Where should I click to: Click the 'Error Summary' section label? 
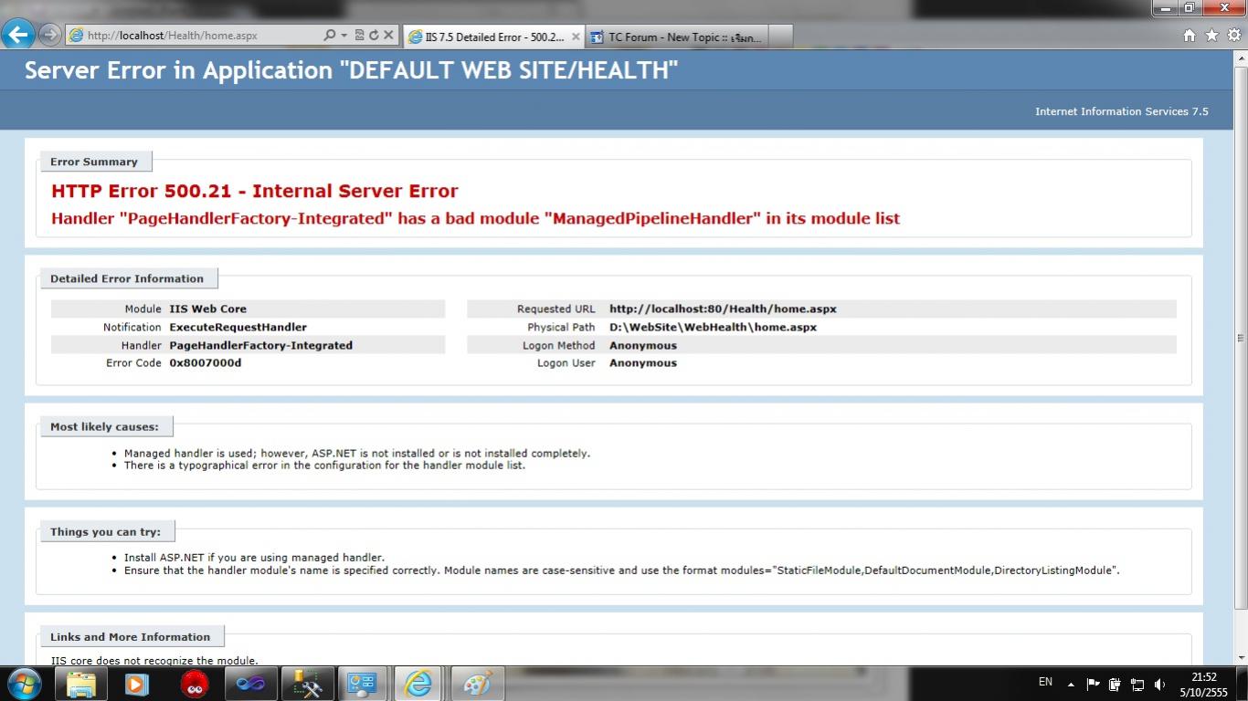94,162
